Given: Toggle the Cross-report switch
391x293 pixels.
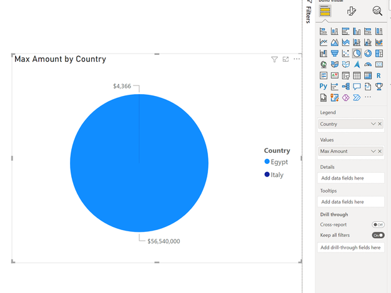Looking at the screenshot, I should (x=378, y=224).
